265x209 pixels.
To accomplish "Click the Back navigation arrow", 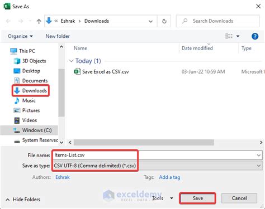I will (x=8, y=21).
